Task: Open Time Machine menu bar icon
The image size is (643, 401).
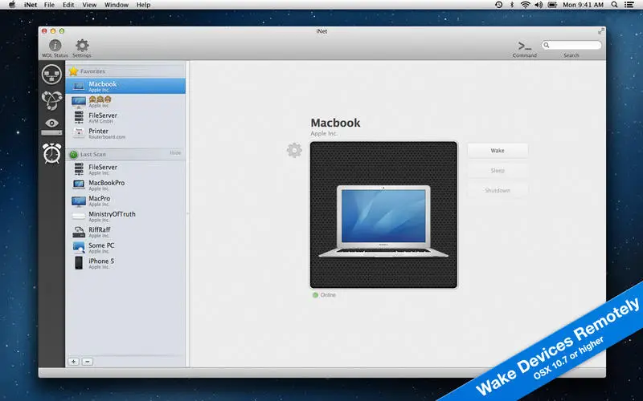Action: pos(498,5)
